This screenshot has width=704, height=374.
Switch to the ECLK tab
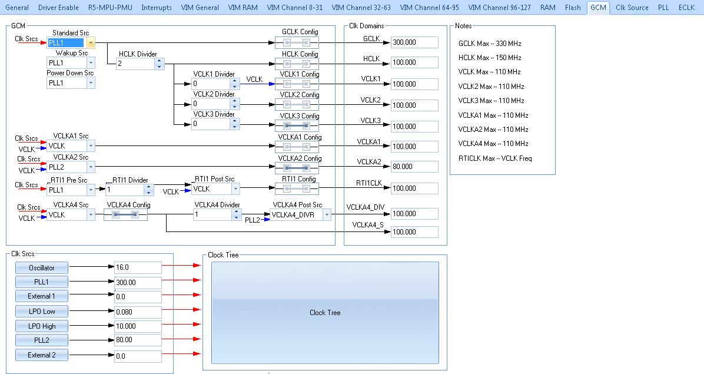click(686, 8)
